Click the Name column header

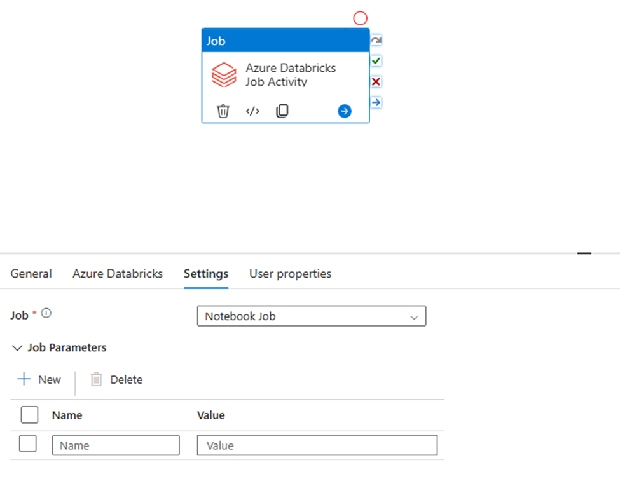click(67, 415)
